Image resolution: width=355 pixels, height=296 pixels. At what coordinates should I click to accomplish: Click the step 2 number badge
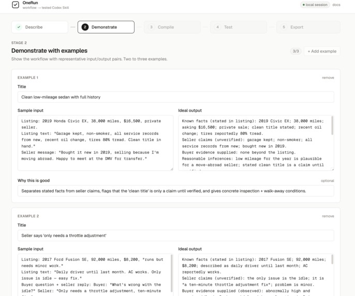click(x=85, y=27)
